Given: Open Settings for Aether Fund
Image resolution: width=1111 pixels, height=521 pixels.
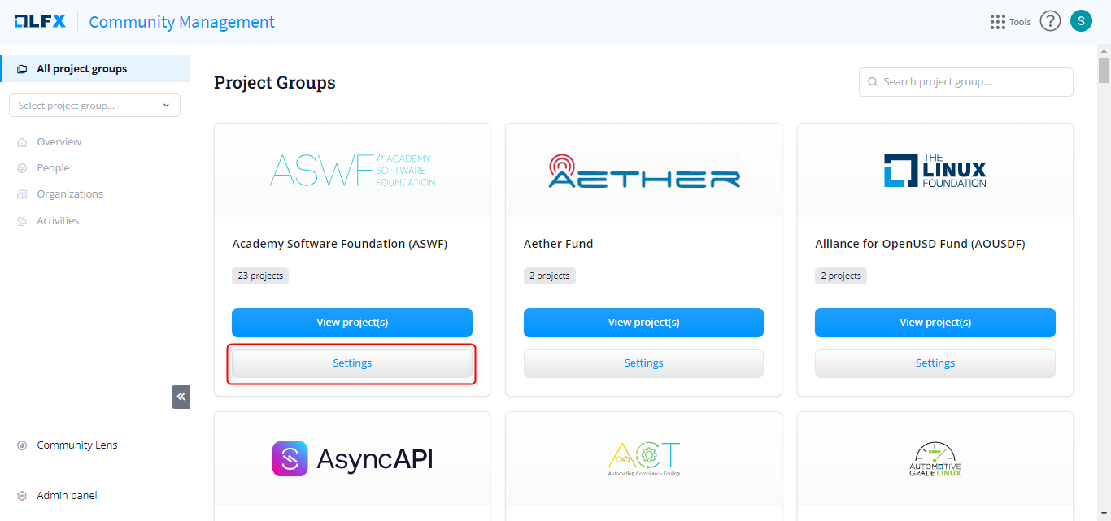Looking at the screenshot, I should tap(643, 363).
